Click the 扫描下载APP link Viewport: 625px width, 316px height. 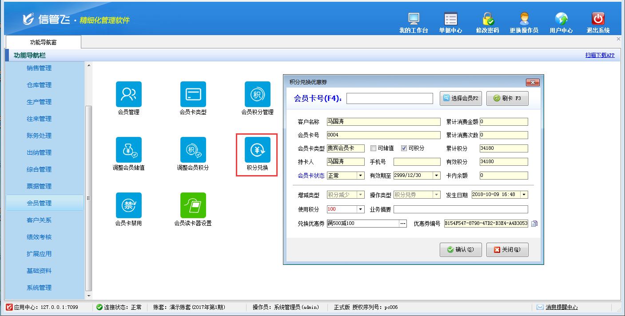tap(600, 55)
